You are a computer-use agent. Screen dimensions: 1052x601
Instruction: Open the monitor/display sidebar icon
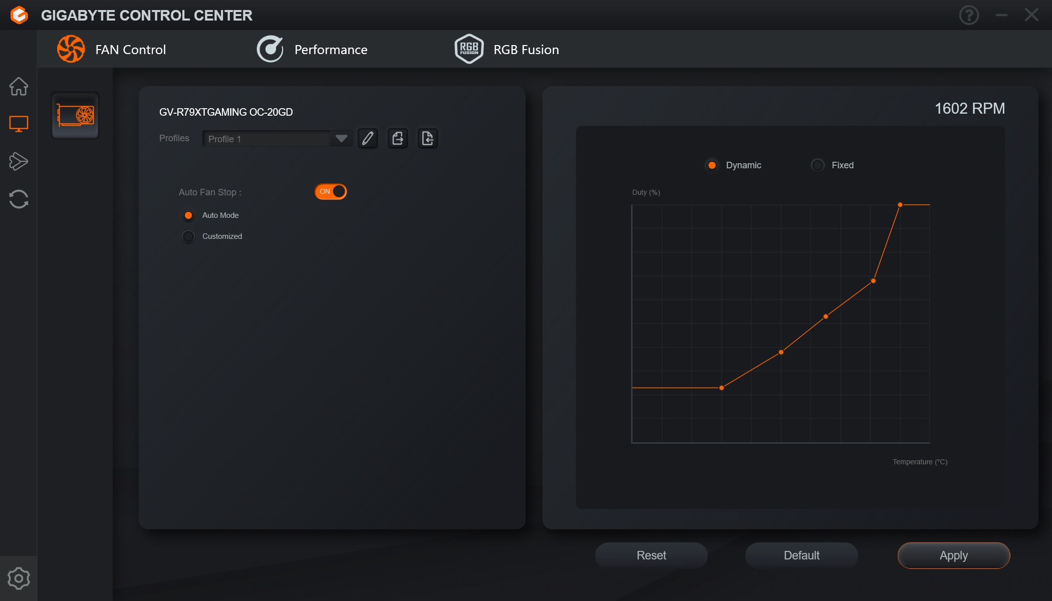tap(19, 124)
